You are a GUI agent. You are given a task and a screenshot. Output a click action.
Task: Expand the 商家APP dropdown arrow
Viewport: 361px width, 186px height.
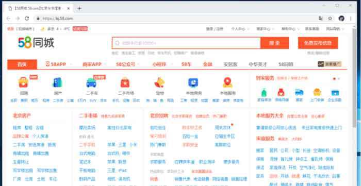click(105, 64)
